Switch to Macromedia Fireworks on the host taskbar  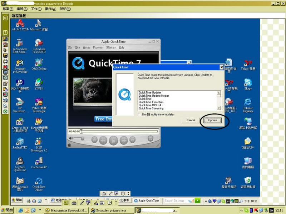point(66,210)
